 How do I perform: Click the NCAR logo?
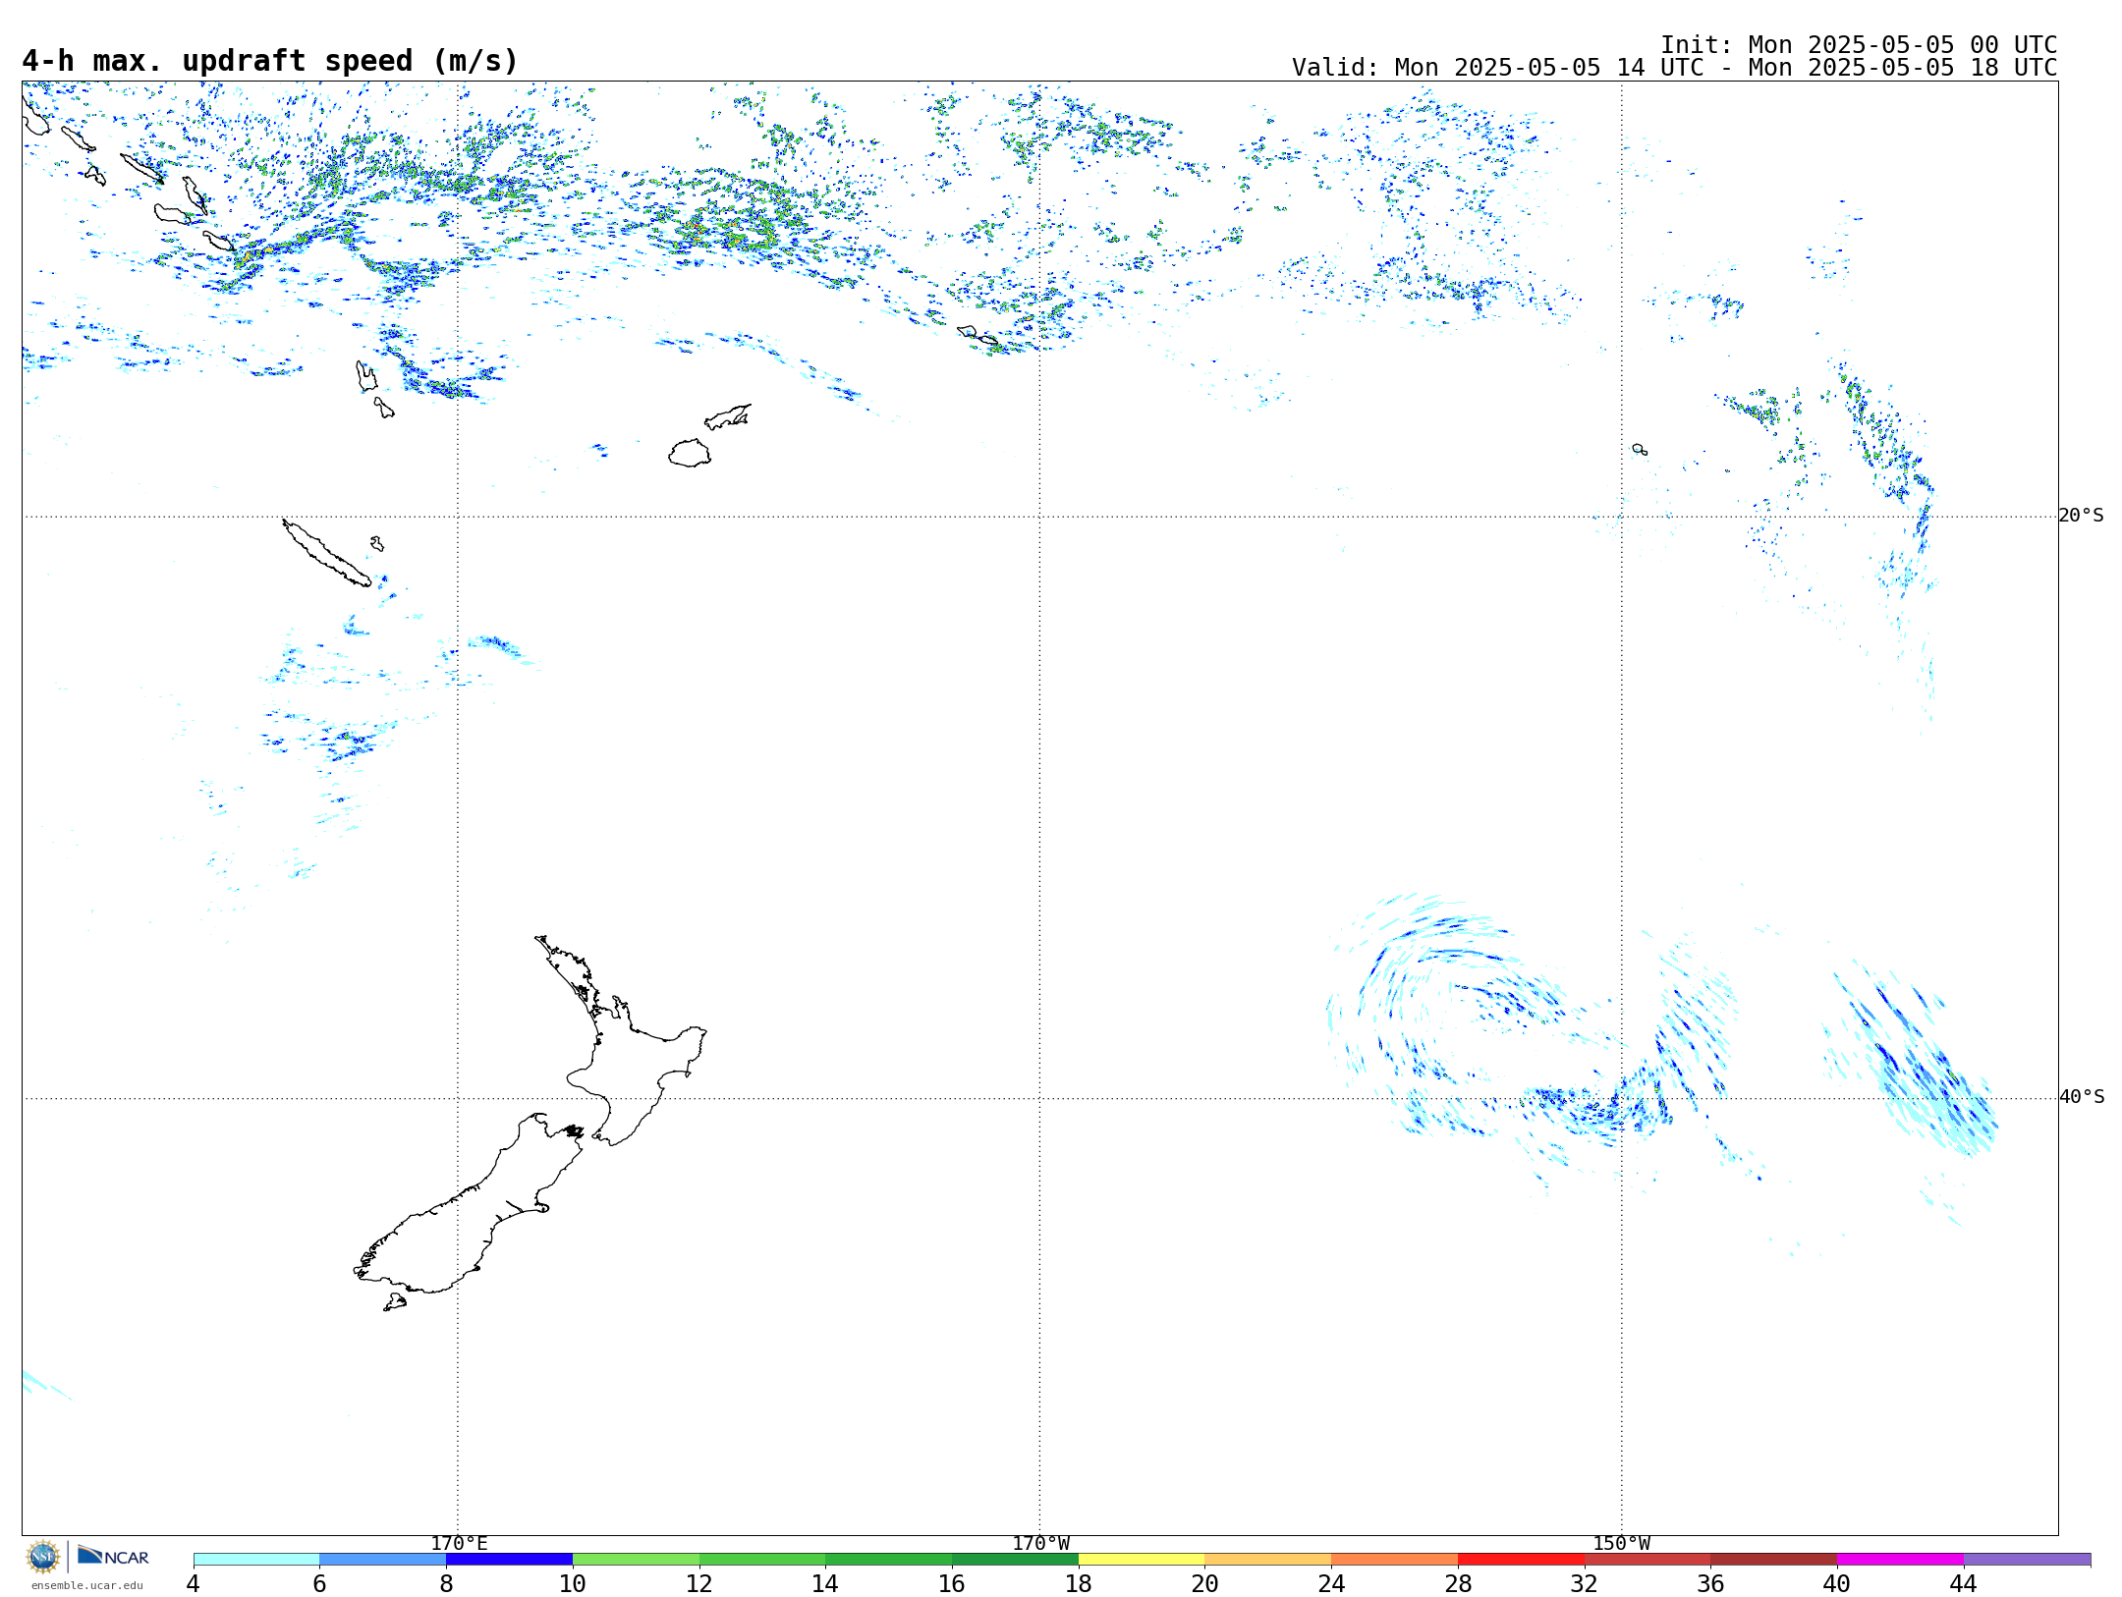[113, 1556]
